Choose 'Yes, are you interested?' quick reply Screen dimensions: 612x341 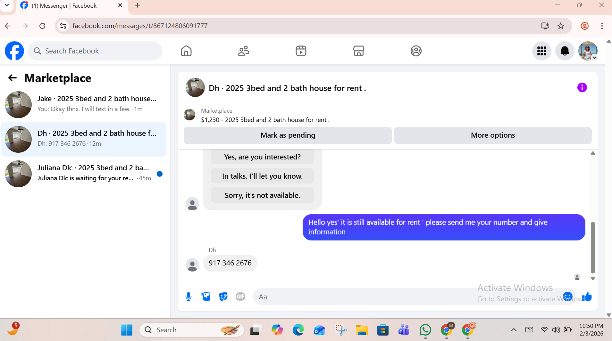[x=262, y=157]
